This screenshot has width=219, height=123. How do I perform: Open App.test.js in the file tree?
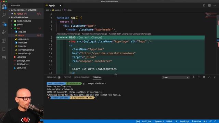[x=23, y=39]
